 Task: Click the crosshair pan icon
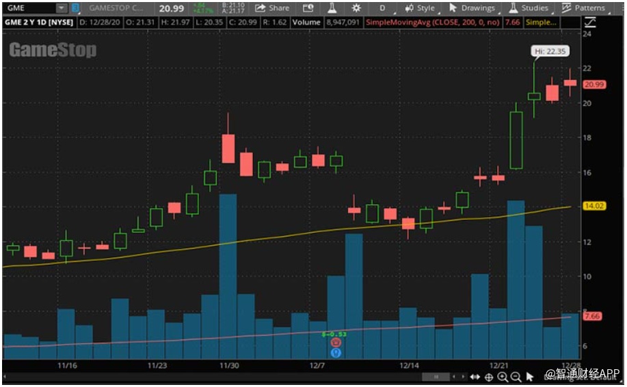tap(489, 377)
